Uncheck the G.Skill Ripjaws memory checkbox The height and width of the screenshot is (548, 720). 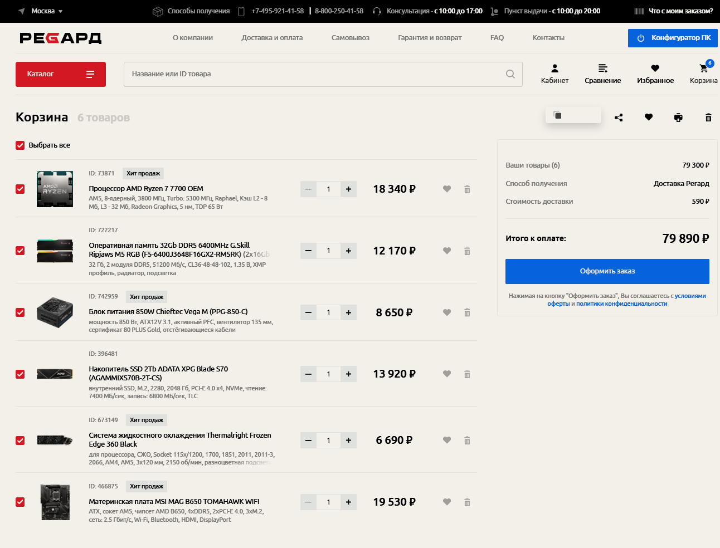click(20, 251)
